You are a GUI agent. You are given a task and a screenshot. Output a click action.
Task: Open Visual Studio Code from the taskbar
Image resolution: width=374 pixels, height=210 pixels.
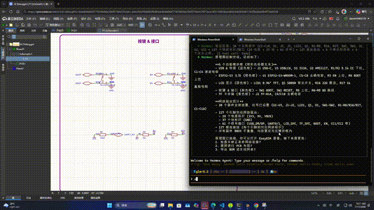pyautogui.click(x=222, y=205)
